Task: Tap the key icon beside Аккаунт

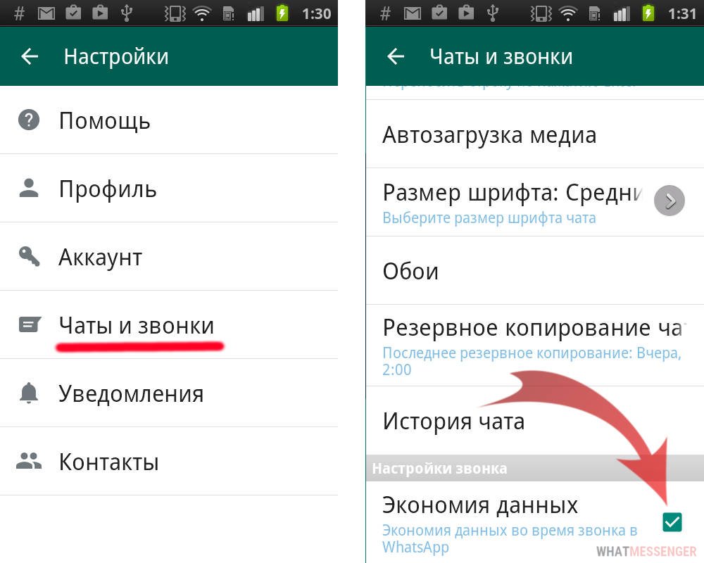Action: (x=29, y=256)
